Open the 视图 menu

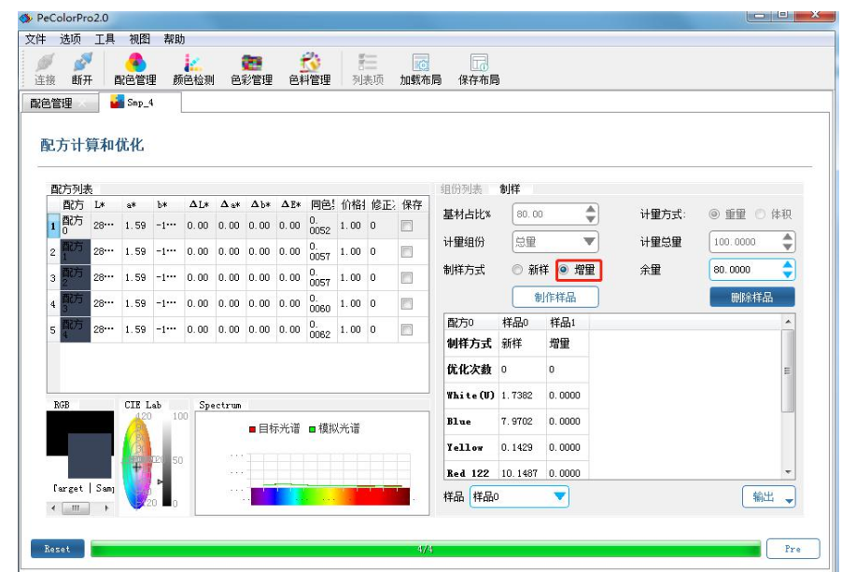(139, 39)
